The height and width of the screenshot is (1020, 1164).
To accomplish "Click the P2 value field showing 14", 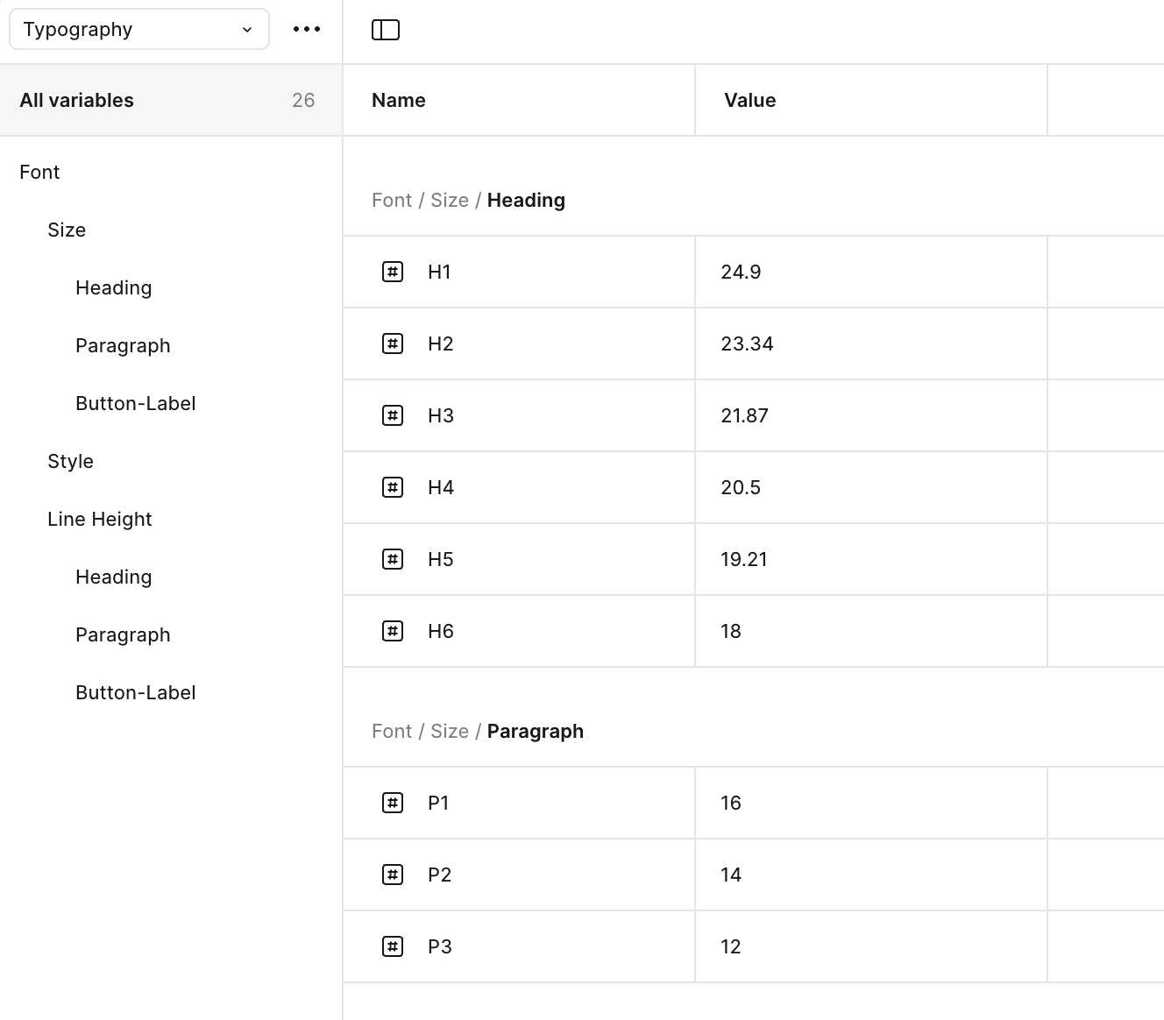I will tap(731, 875).
